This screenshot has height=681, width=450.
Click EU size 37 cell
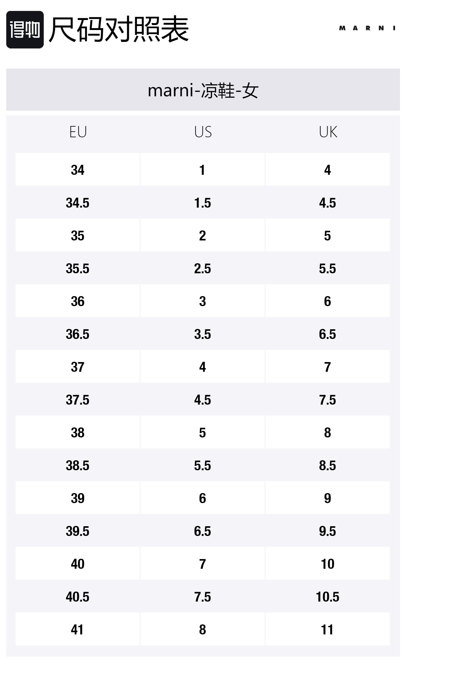77,367
